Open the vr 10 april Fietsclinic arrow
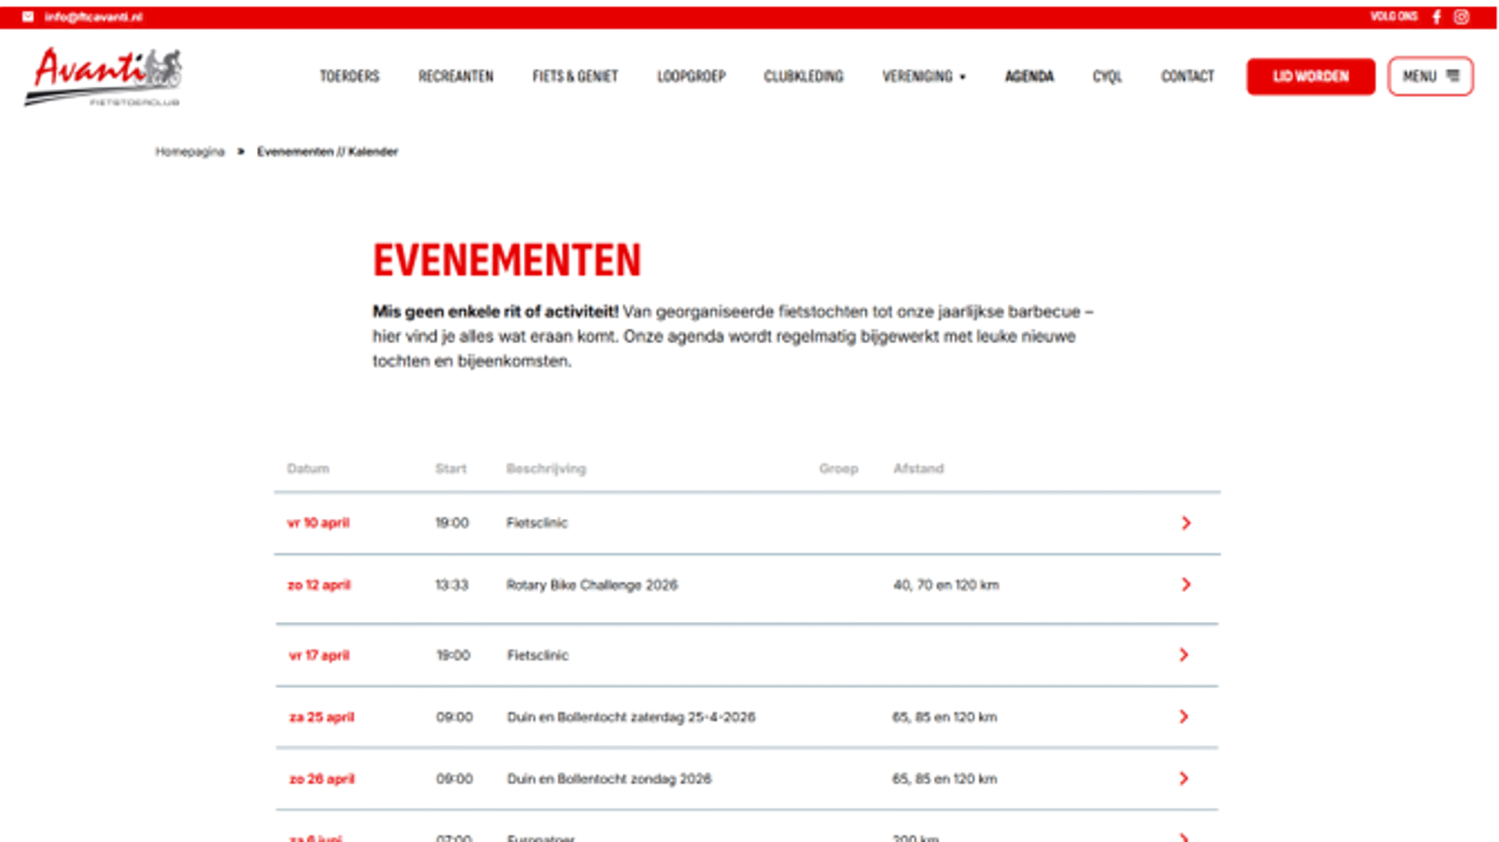1499x842 pixels. 1186,523
